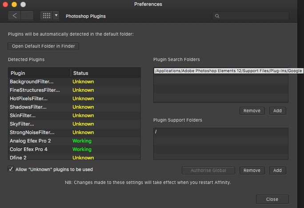Close the Preferences dialog
This screenshot has height=208, width=304.
272,199
